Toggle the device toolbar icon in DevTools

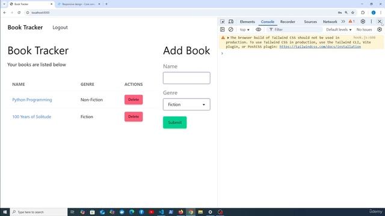(x=231, y=22)
